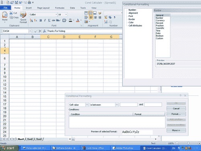Click the Paste icon in Clipboard group

pyautogui.click(x=5, y=15)
